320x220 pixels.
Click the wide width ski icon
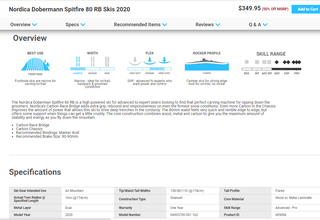[x=107, y=61]
